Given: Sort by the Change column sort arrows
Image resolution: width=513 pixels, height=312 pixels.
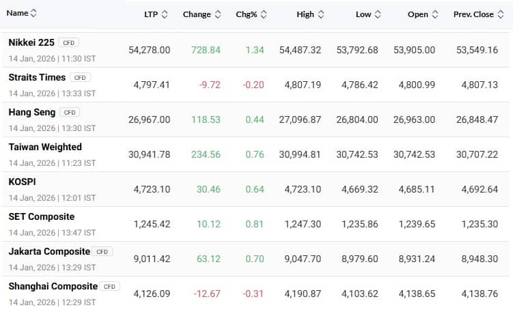Looking at the screenshot, I should coord(218,14).
